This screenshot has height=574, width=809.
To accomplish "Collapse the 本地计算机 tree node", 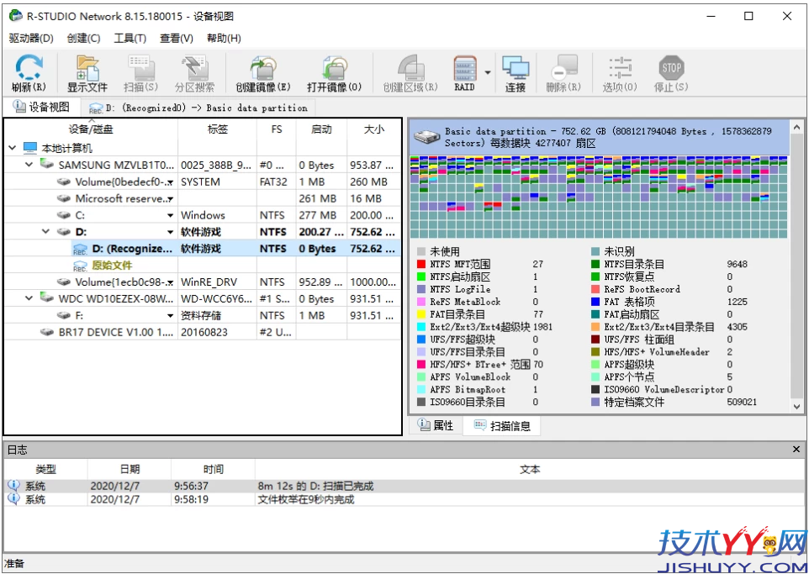I will coord(13,147).
